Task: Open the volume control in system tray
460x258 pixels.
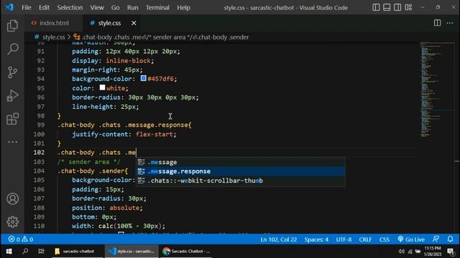Action: (401, 252)
